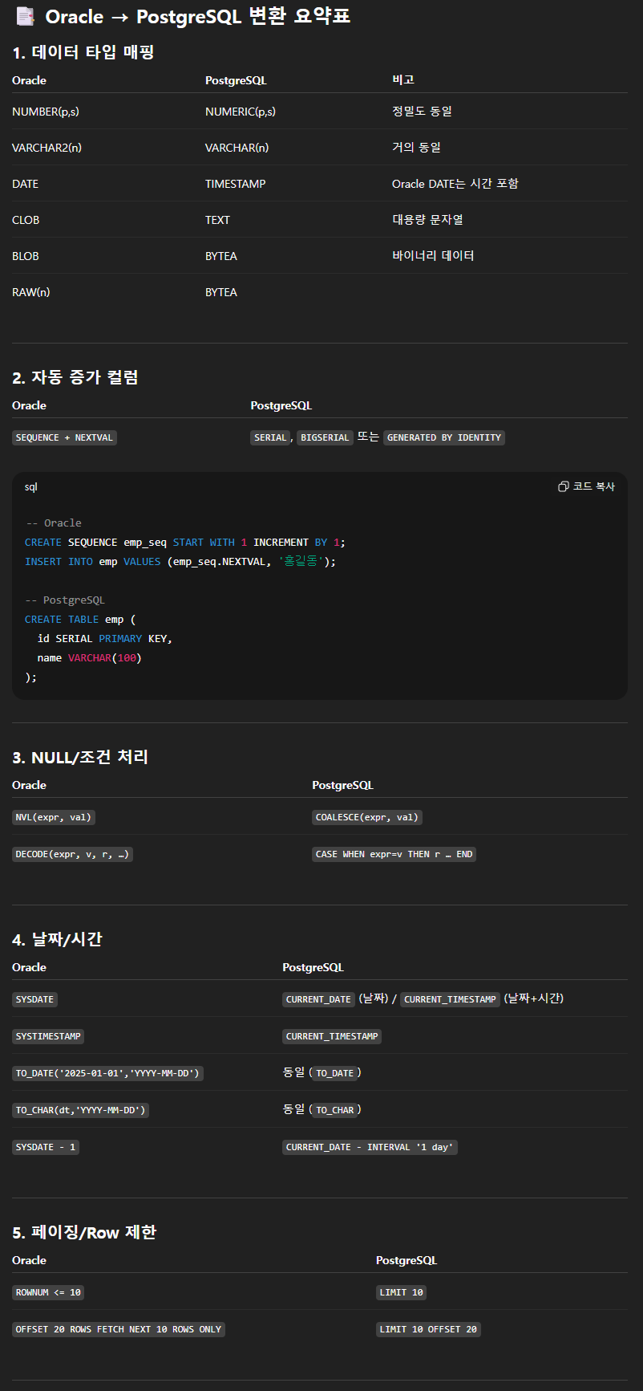The image size is (643, 1391).
Task: Click OFFSET 20 ROWS FETCH NEXT chip
Action: click(119, 1329)
